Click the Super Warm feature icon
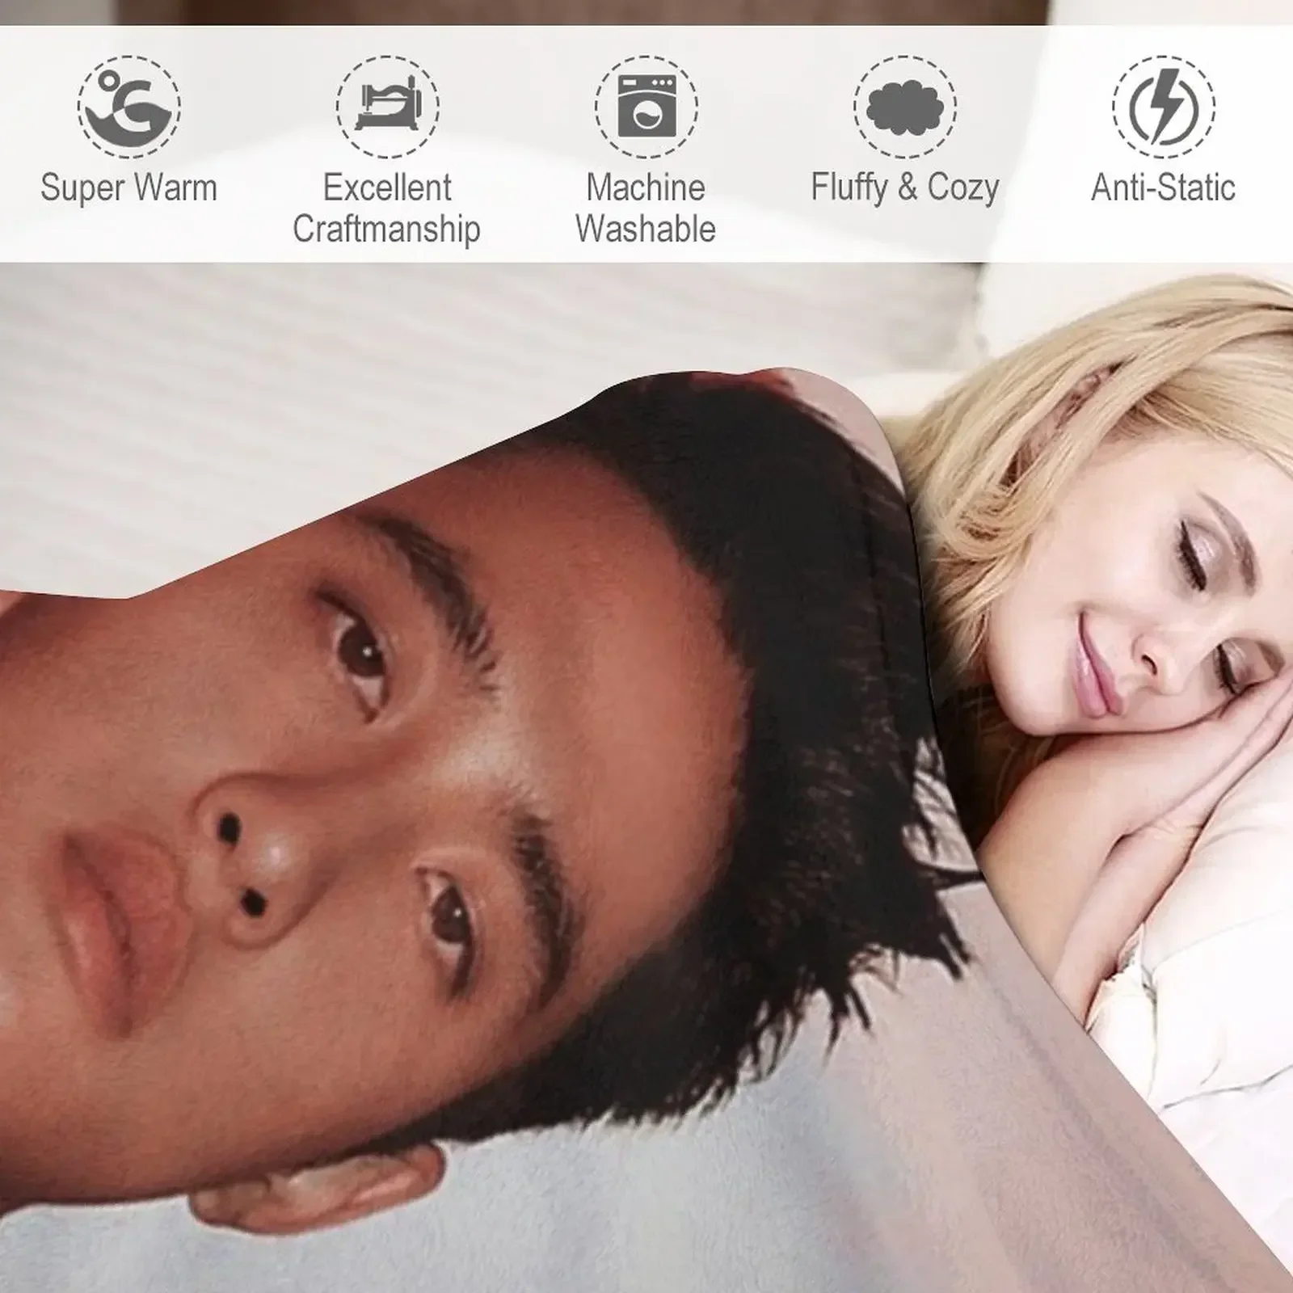Screen dimensions: 1293x1293 pos(129,107)
